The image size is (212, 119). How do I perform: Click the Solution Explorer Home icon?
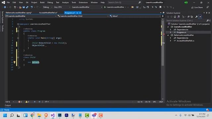(175, 17)
